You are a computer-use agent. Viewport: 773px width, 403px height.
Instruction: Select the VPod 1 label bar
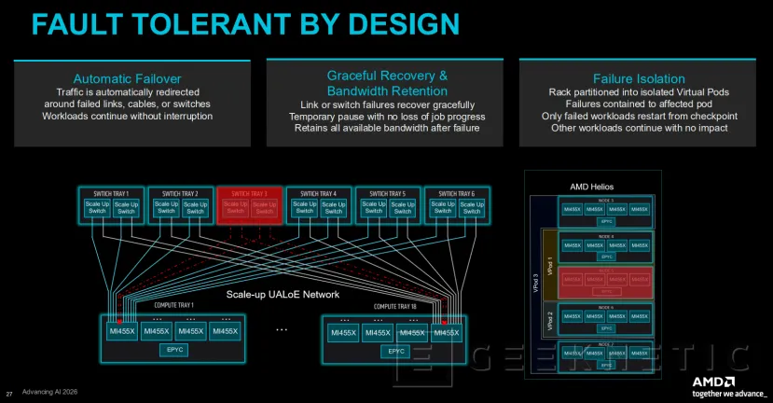click(x=549, y=265)
